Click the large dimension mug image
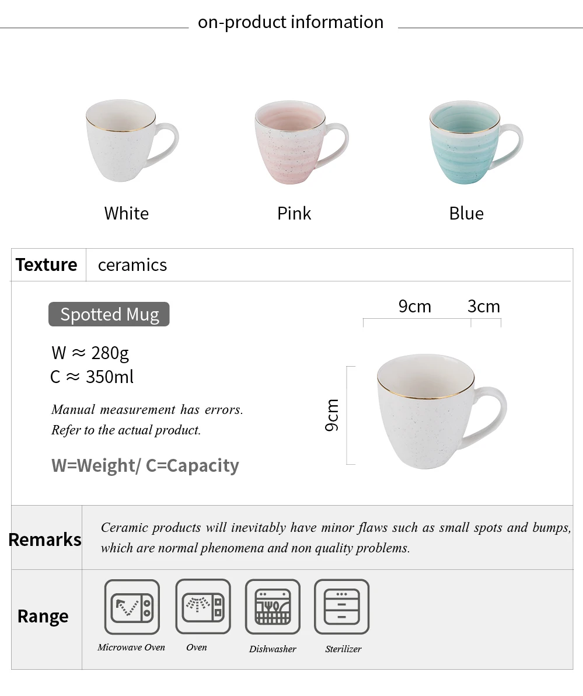 pos(442,411)
